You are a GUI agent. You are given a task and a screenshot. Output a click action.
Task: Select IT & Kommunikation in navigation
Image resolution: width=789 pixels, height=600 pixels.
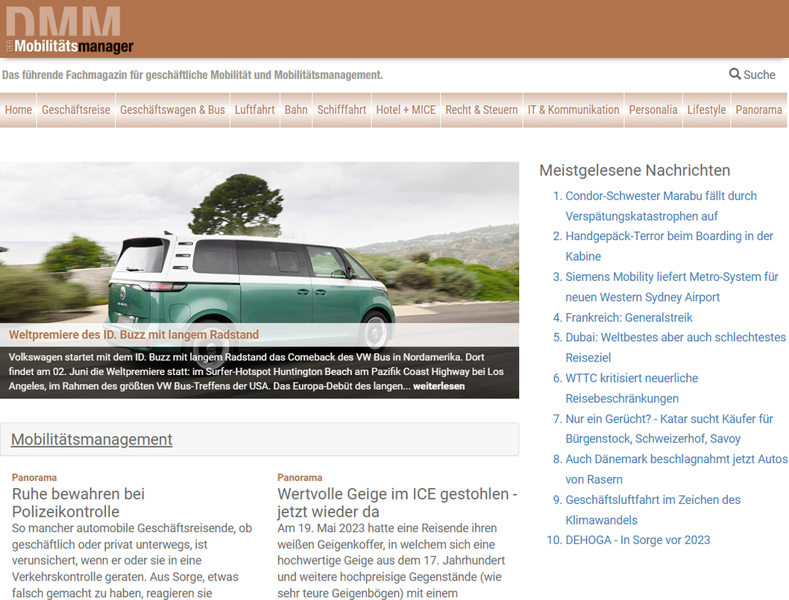pyautogui.click(x=573, y=110)
